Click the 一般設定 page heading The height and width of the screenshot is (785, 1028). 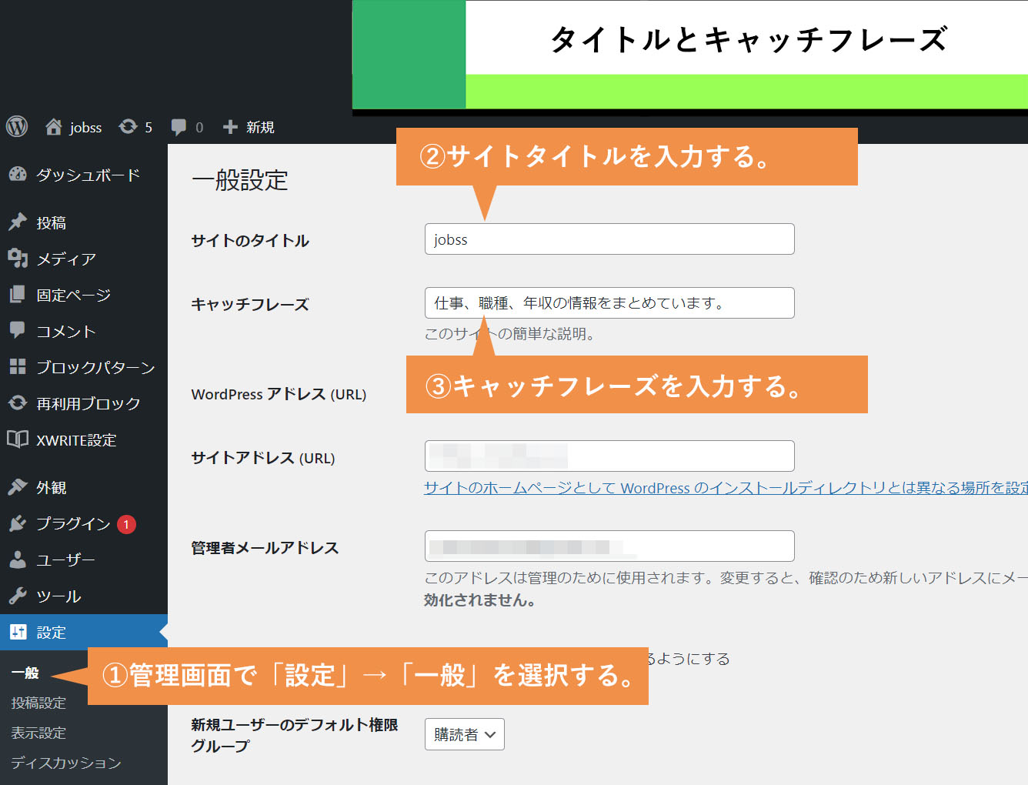(240, 180)
